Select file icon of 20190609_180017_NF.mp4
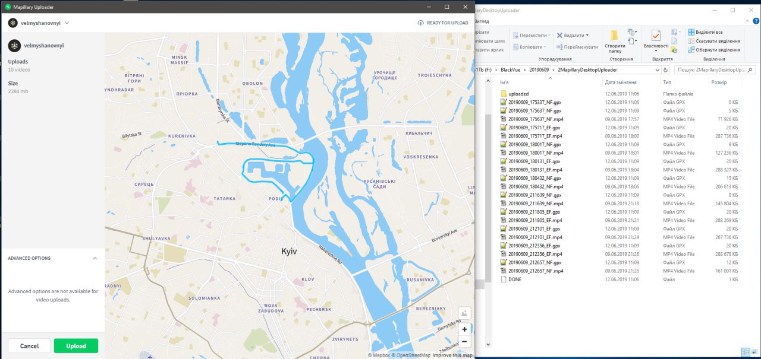Viewport: 761px width, 359px height. (503, 153)
